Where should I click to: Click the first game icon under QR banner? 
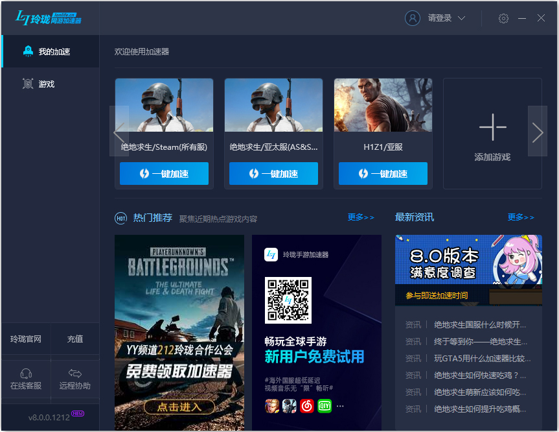tap(272, 406)
